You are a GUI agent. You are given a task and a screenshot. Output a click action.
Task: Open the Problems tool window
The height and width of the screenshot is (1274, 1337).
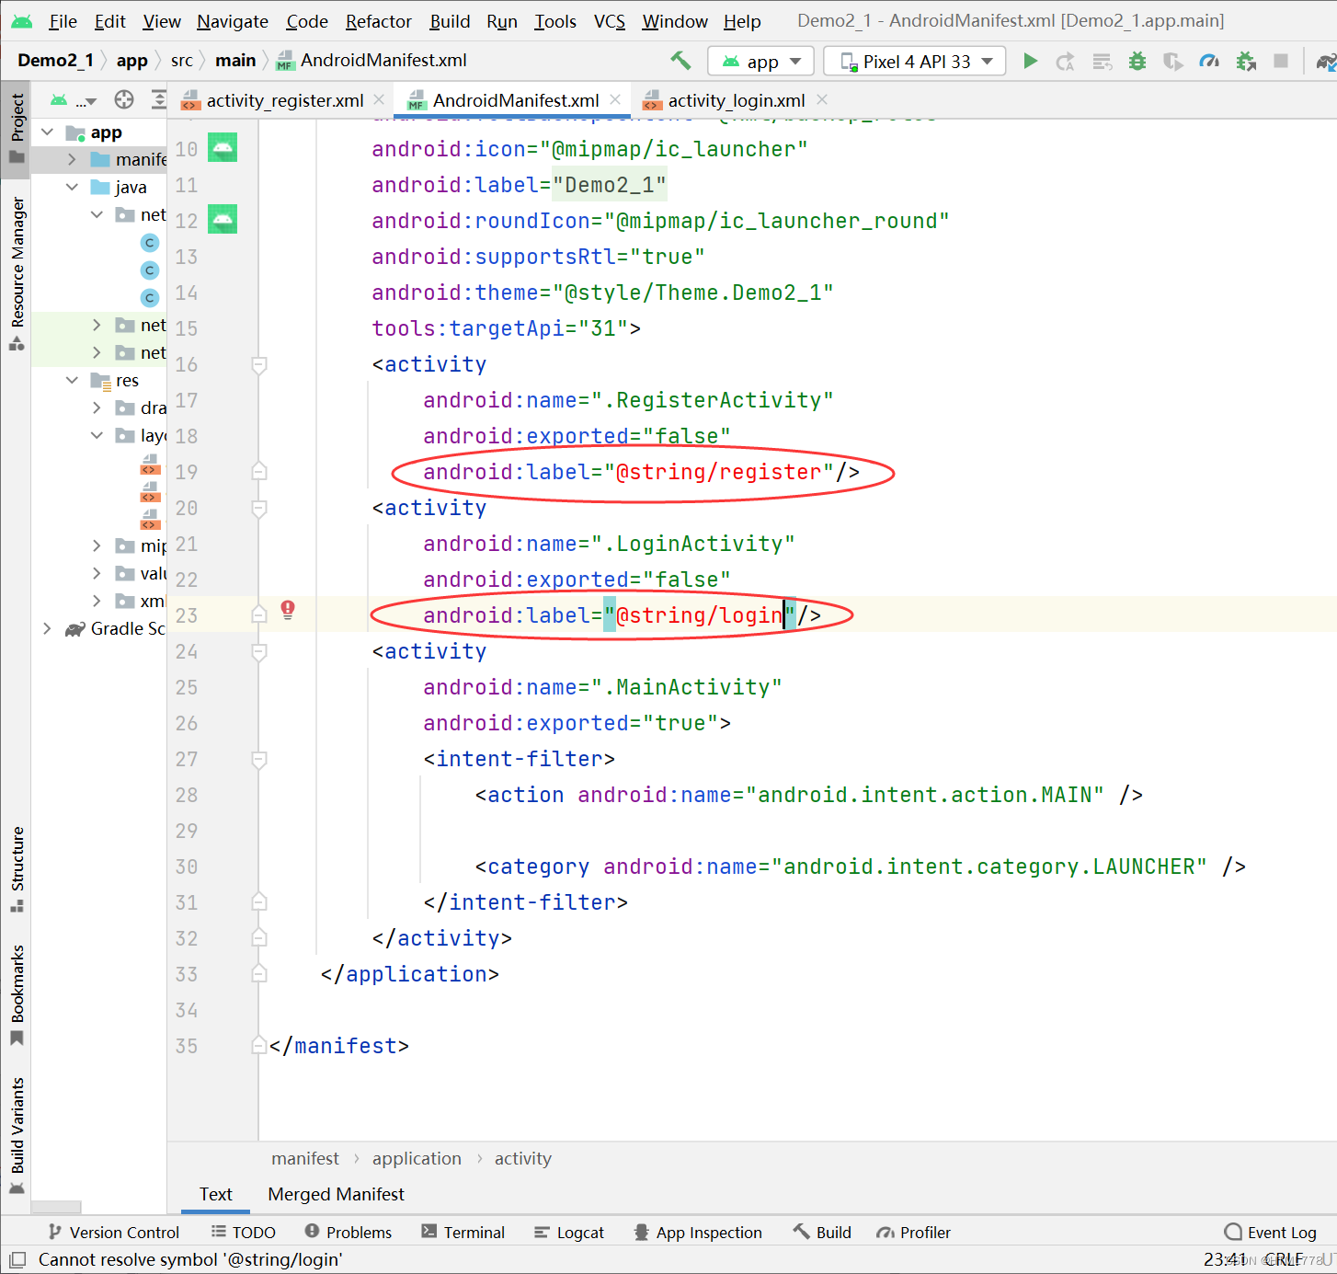coord(349,1233)
